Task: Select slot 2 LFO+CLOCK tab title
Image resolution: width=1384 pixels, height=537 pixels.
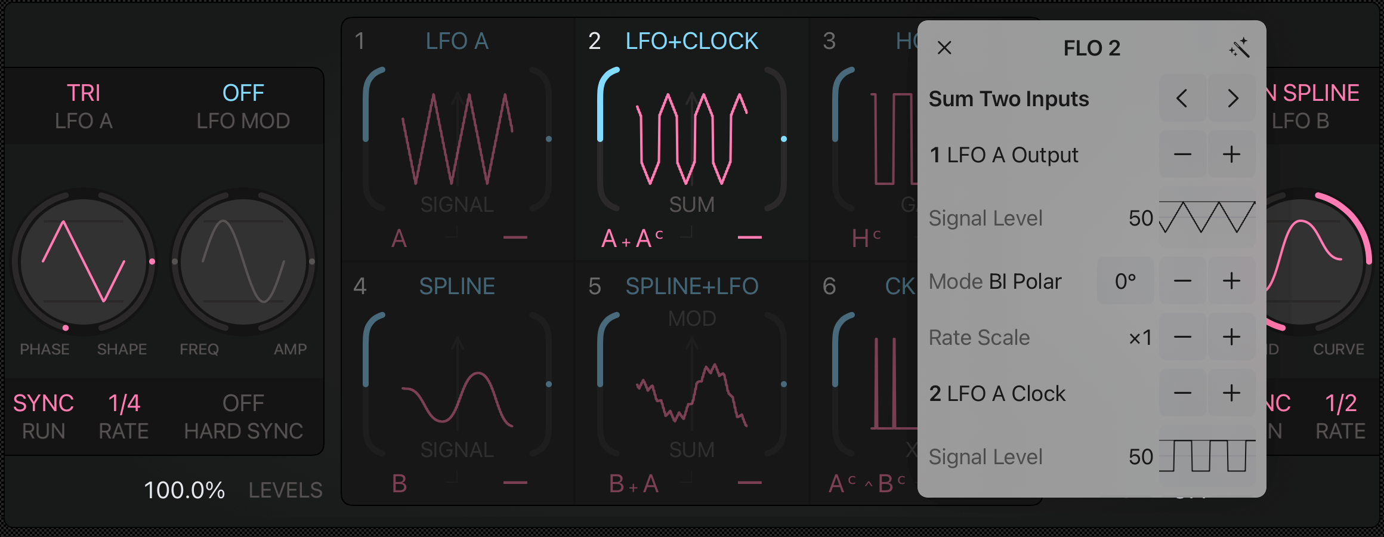Action: click(691, 42)
